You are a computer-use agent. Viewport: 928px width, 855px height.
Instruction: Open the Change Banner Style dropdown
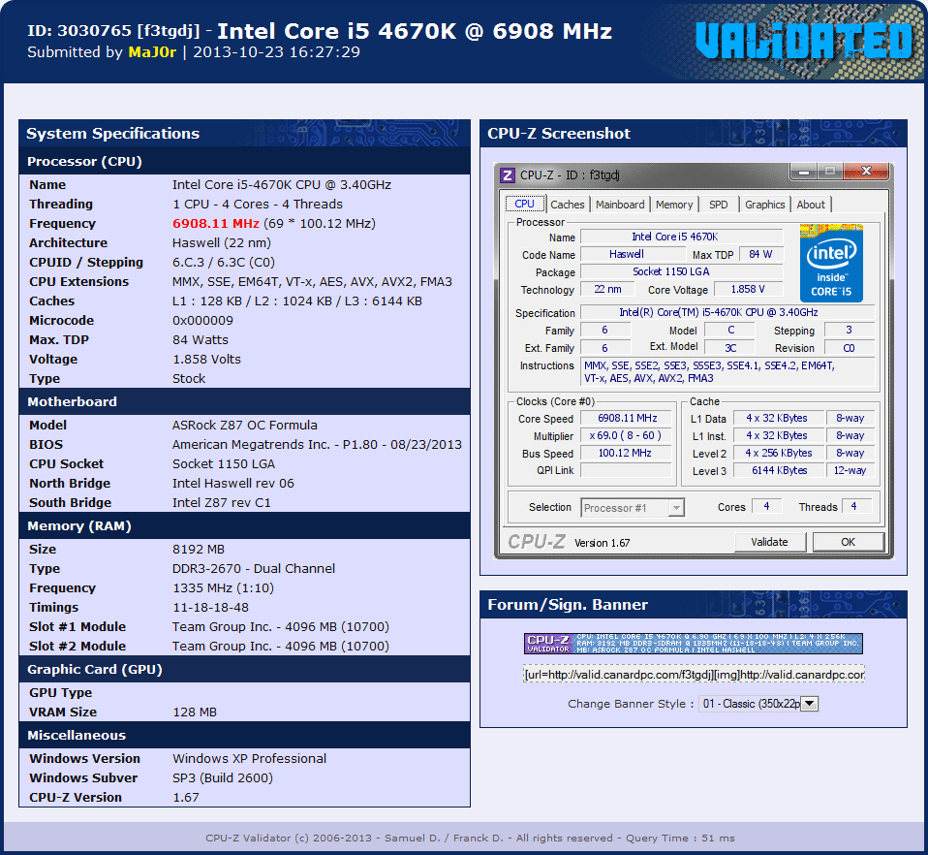(758, 704)
